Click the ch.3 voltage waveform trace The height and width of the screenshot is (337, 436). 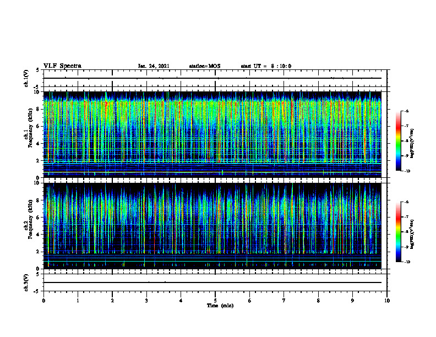tap(212, 282)
